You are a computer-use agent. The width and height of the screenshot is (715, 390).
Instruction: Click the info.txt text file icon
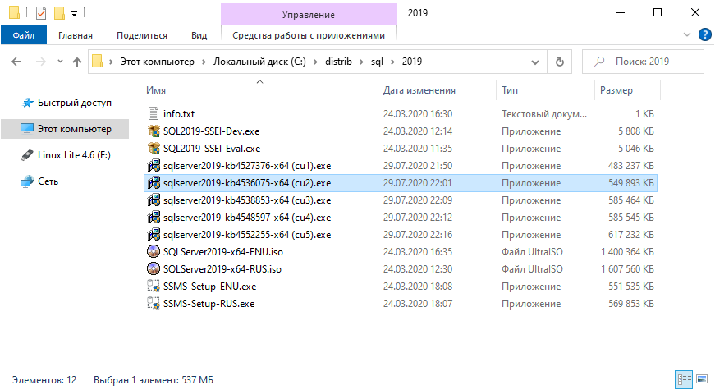pos(154,113)
